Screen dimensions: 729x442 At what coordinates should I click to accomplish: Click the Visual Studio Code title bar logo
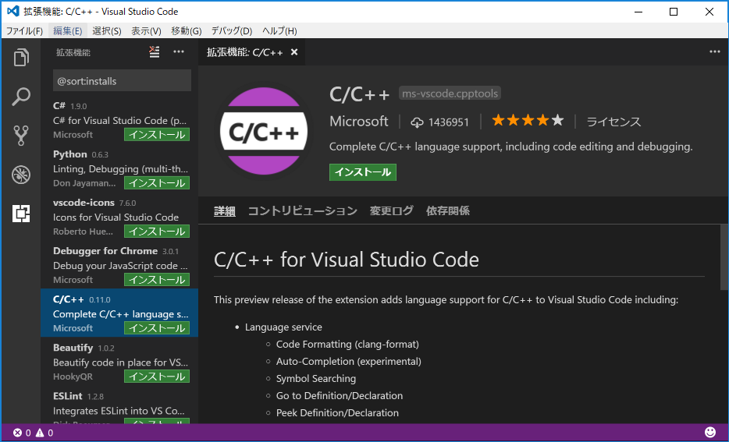[x=13, y=11]
